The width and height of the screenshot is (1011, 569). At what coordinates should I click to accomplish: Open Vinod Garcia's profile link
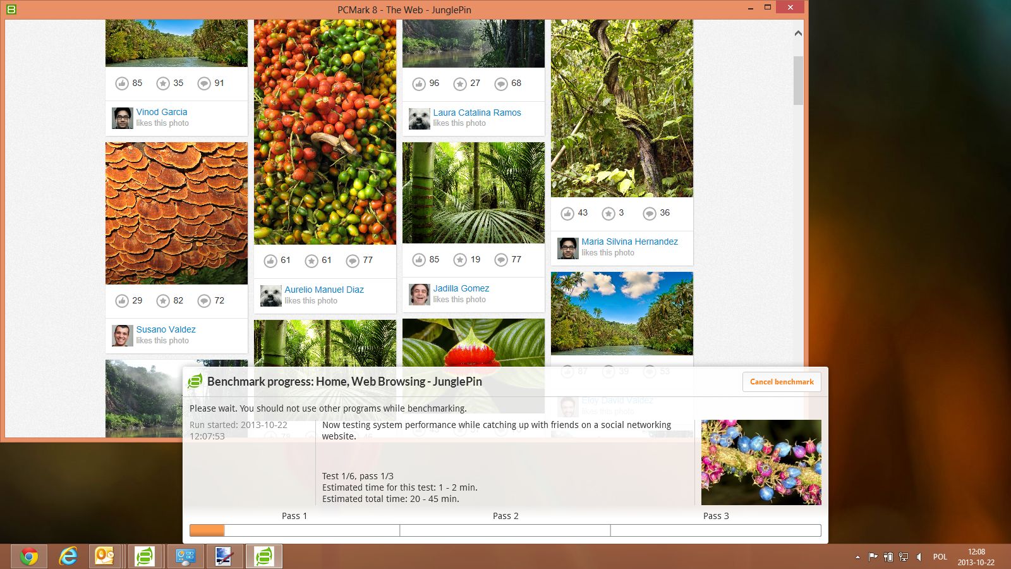coord(162,112)
